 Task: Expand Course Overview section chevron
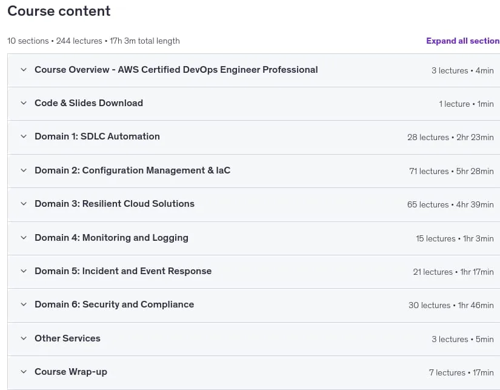24,70
